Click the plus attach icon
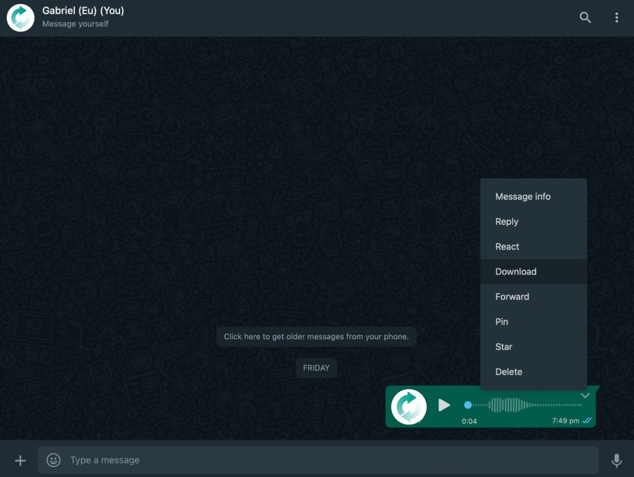The height and width of the screenshot is (477, 634). 20,460
